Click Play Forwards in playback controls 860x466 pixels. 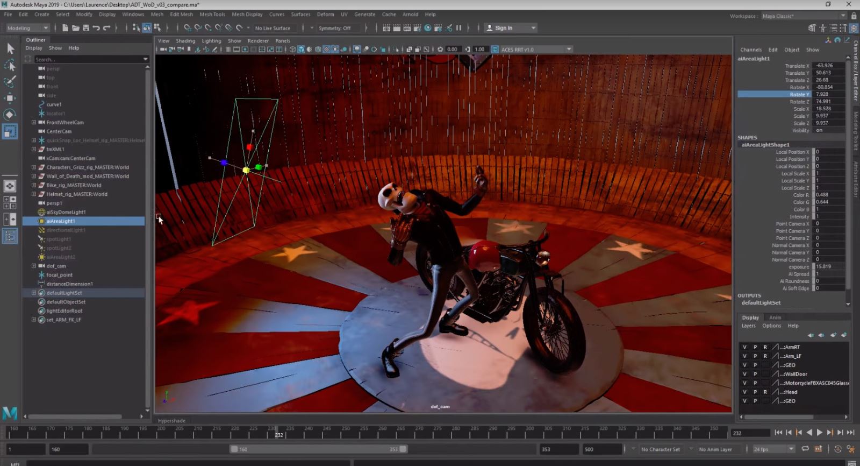819,433
